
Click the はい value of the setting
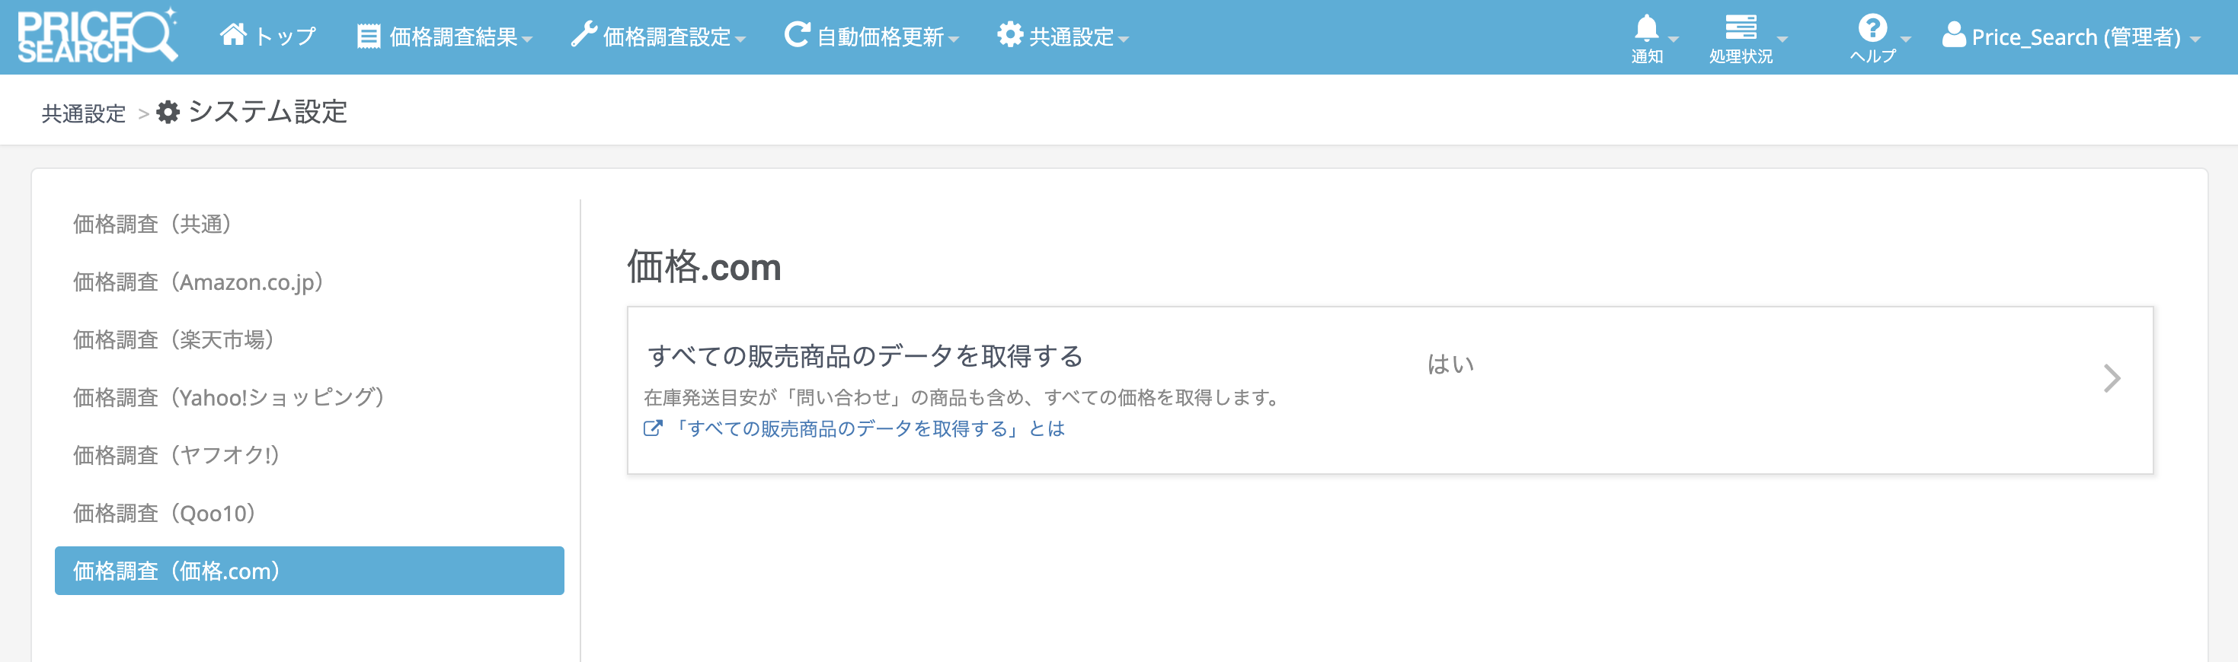(1450, 364)
